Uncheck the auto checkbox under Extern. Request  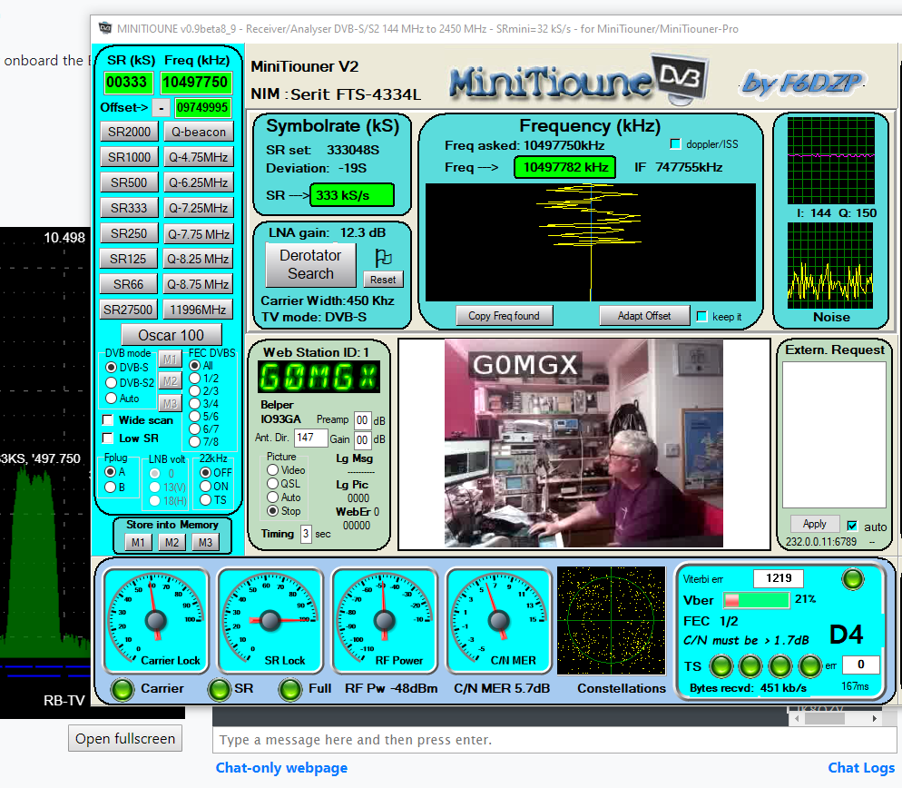pyautogui.click(x=852, y=527)
